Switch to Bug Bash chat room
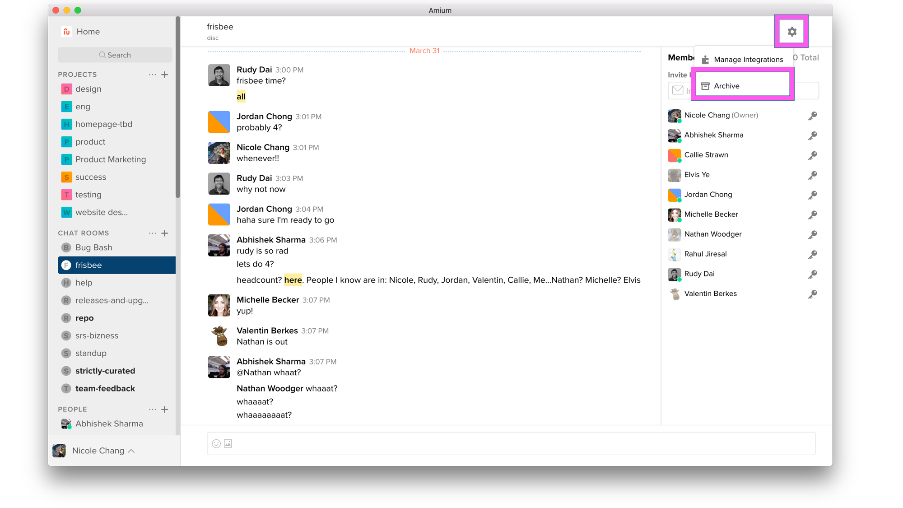Viewport: 903px width, 508px height. [116, 247]
